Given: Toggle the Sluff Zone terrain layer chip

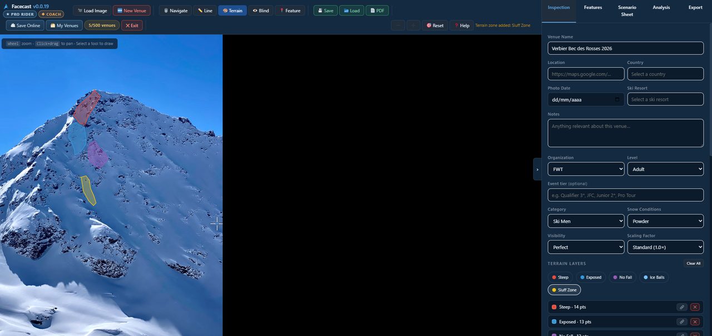Looking at the screenshot, I should pyautogui.click(x=564, y=290).
